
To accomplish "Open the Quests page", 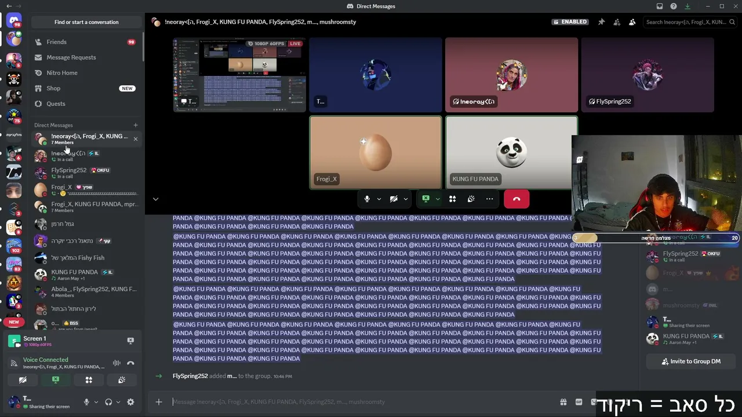I will click(x=85, y=104).
